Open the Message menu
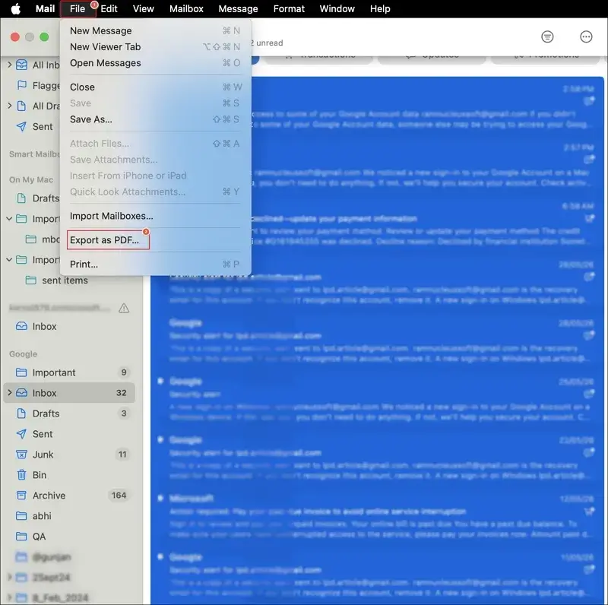Image resolution: width=608 pixels, height=605 pixels. pos(238,8)
